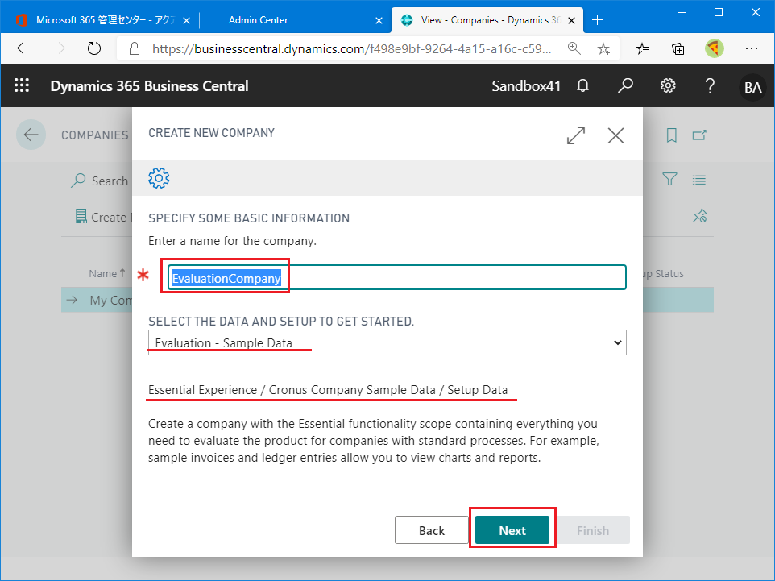Click Dynamics 365 Business Central title

(149, 86)
